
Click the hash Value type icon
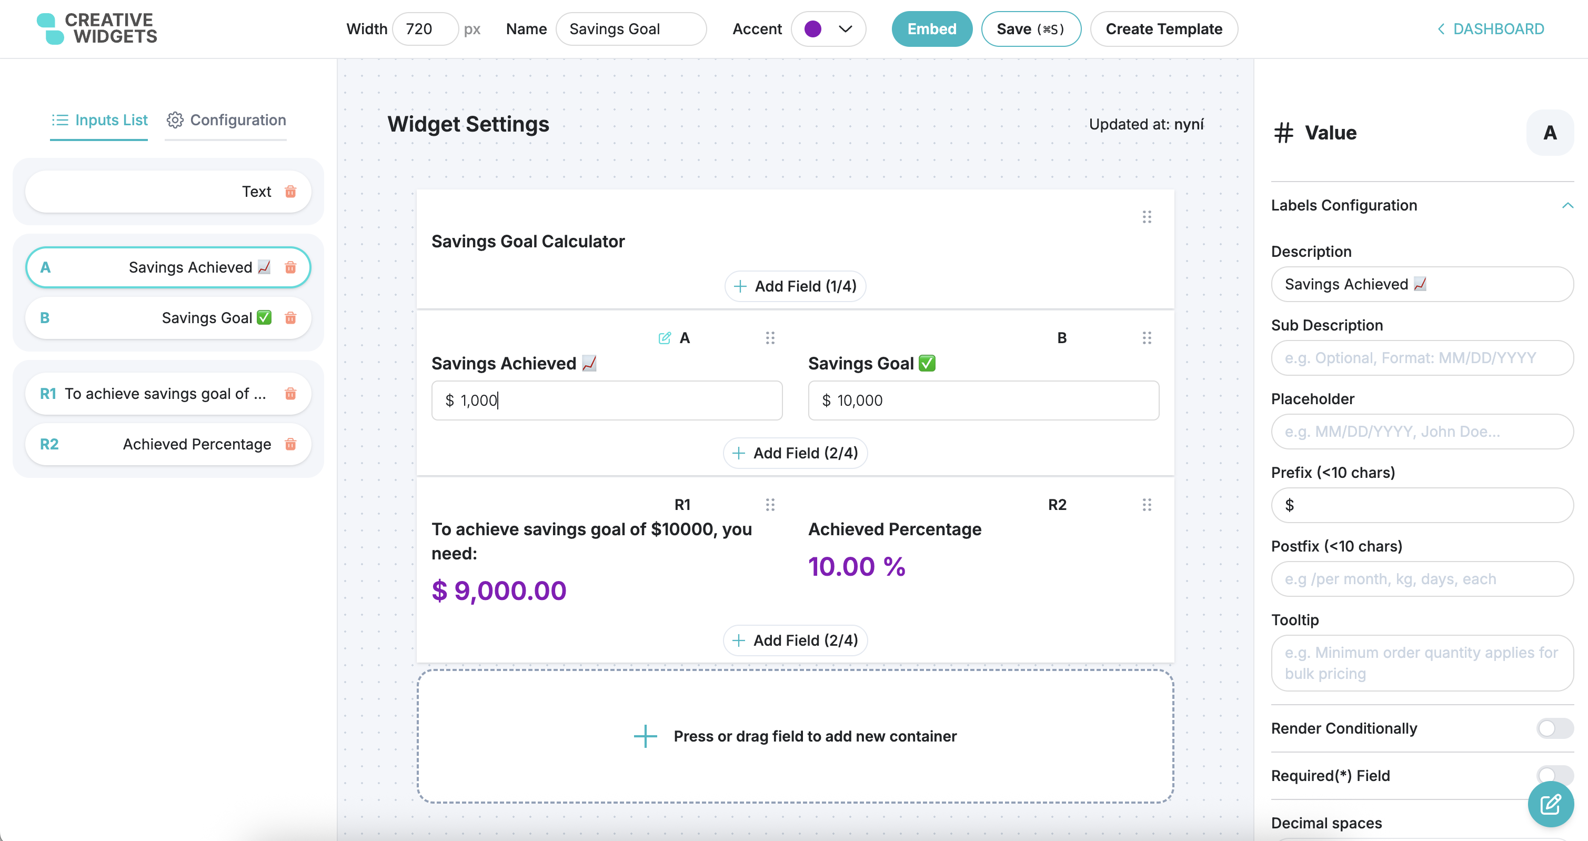1283,133
